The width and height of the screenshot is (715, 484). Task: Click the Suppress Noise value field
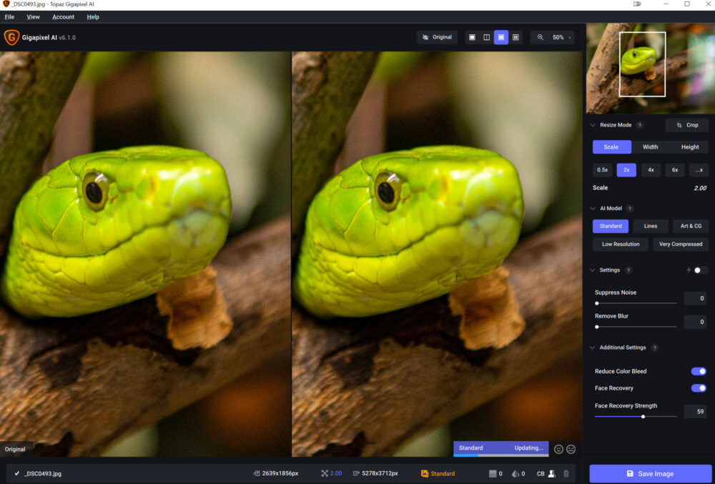point(696,299)
